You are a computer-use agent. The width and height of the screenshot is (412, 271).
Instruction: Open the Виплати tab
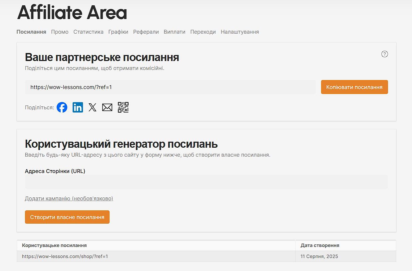175,32
